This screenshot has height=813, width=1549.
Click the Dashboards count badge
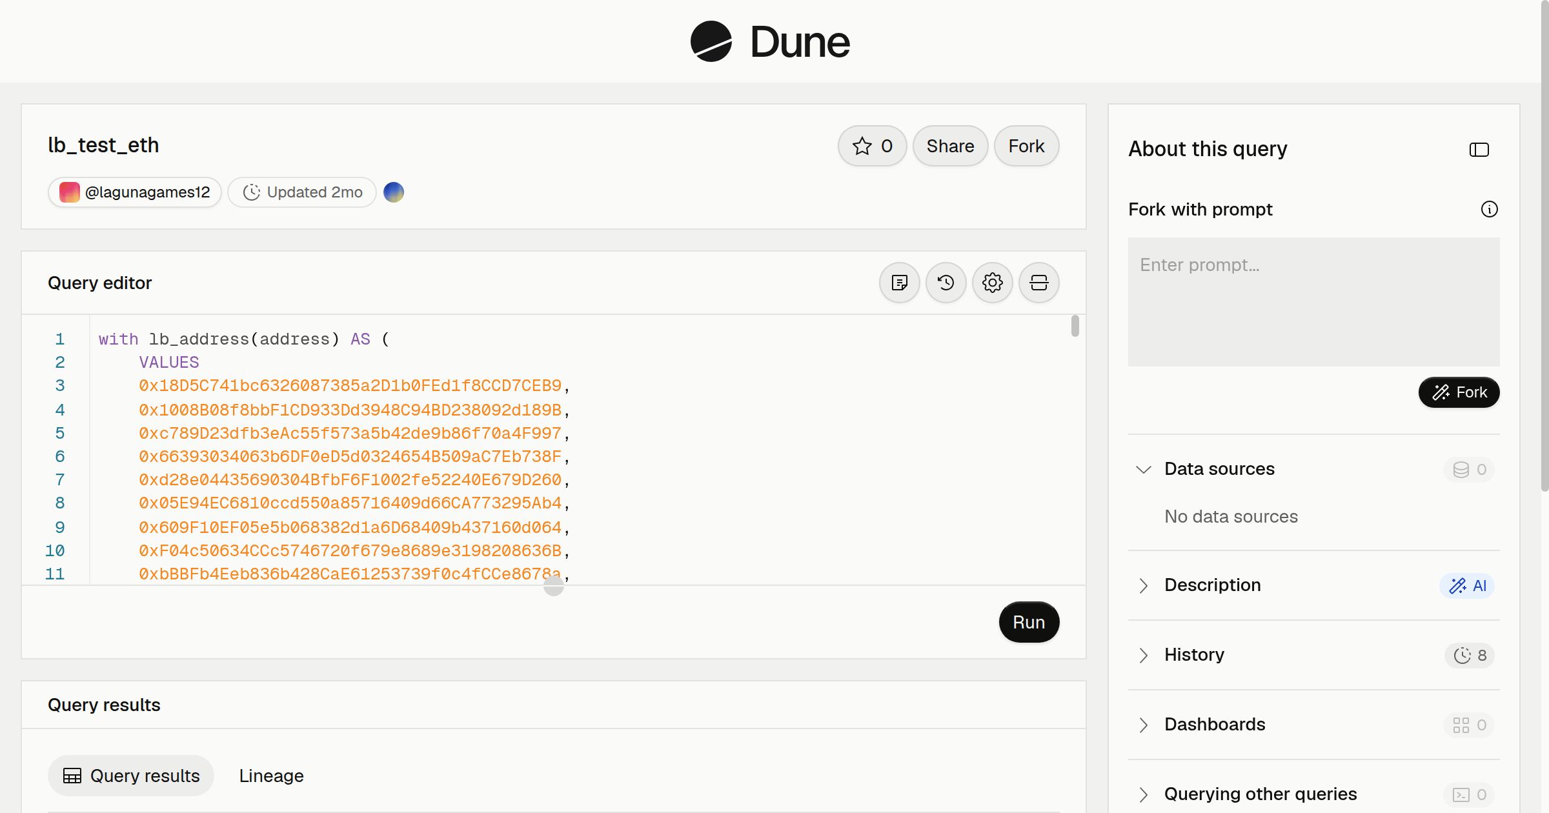coord(1469,725)
